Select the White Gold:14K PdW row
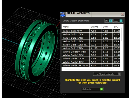Image resolution: width=130 pixels, height=98 pixels. click(x=91, y=65)
